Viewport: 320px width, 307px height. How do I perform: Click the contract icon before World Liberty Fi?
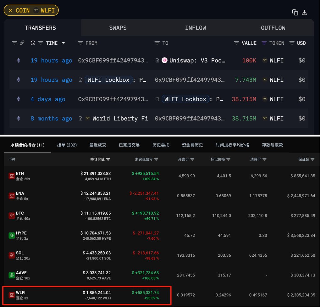point(80,119)
